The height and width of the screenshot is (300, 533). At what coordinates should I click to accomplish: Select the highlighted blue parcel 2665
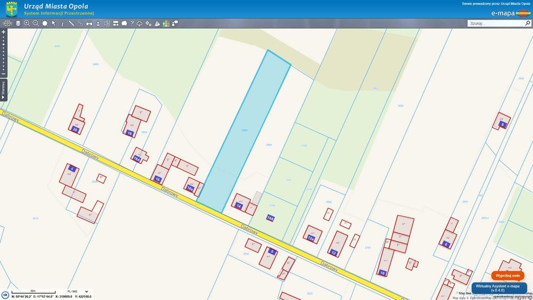pos(244,131)
